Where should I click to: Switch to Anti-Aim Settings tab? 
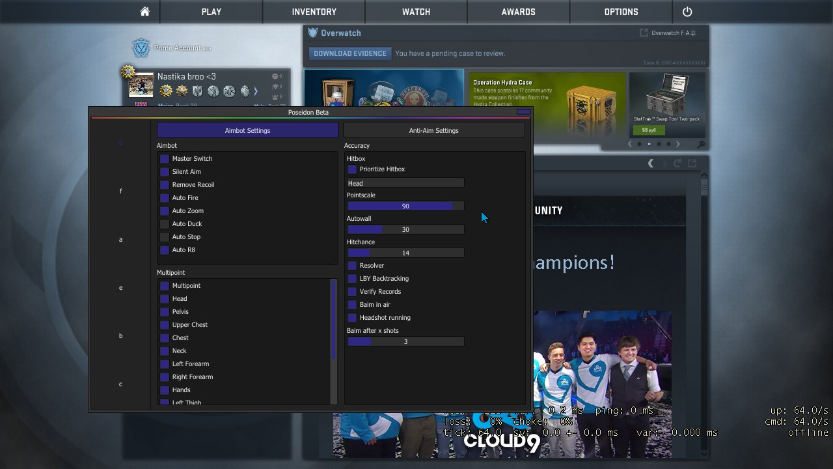(433, 130)
